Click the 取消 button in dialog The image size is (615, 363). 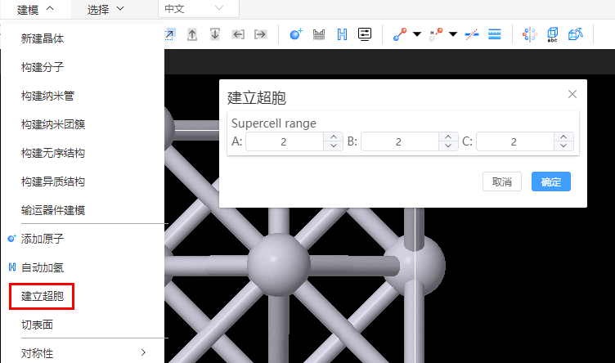501,181
